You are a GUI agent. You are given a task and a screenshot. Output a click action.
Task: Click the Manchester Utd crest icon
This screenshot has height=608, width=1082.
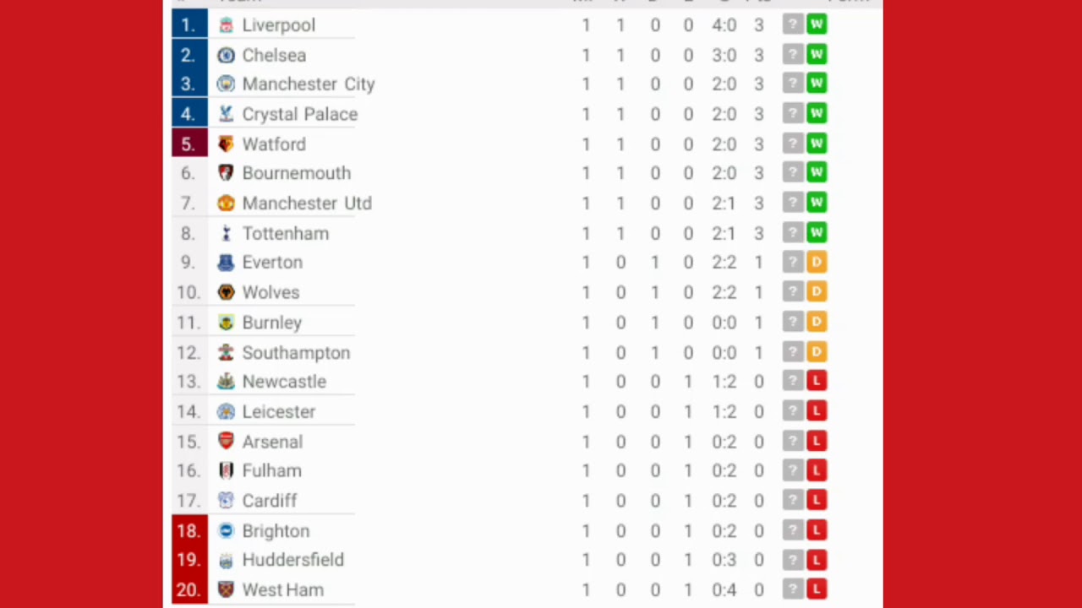(x=226, y=204)
